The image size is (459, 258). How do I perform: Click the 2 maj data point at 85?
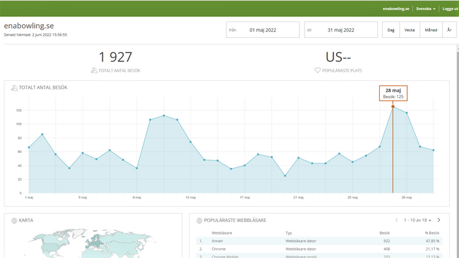point(42,135)
